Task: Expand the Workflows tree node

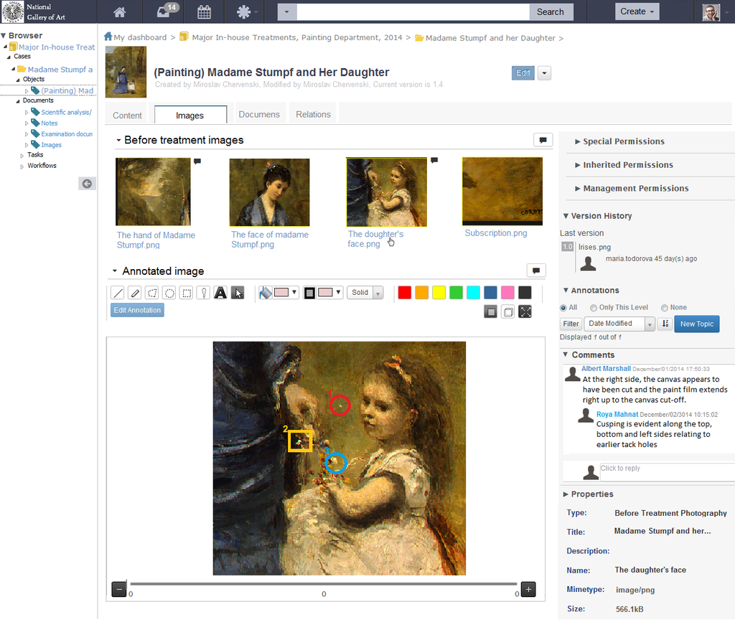Action: point(22,166)
